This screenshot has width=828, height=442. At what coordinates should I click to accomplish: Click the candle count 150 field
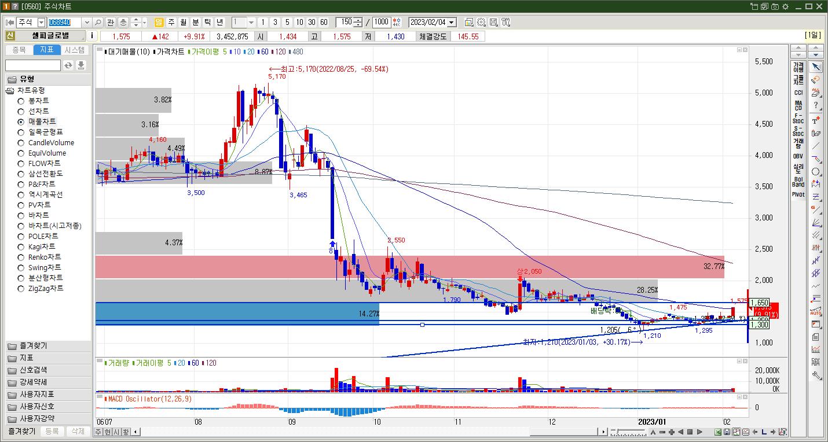pyautogui.click(x=345, y=22)
